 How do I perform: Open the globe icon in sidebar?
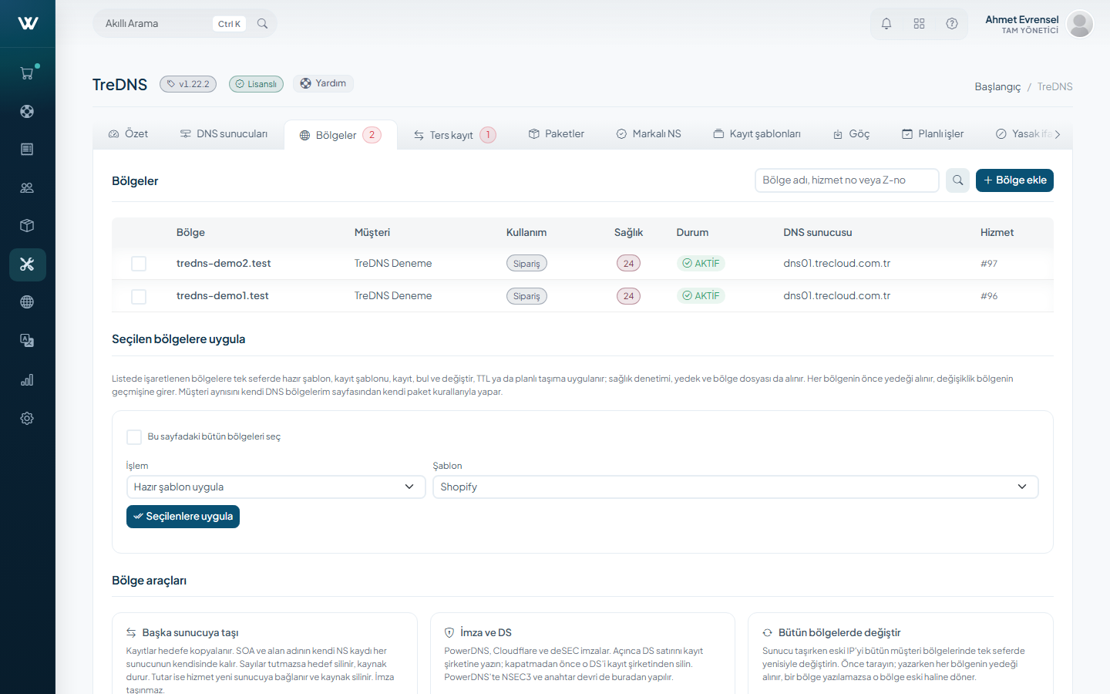[x=27, y=302]
